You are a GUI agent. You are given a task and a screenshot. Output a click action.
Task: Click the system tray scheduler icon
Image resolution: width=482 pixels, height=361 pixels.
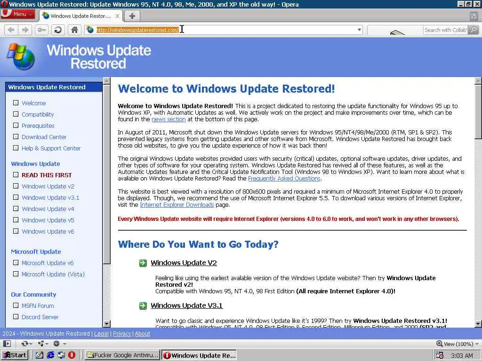(440, 355)
